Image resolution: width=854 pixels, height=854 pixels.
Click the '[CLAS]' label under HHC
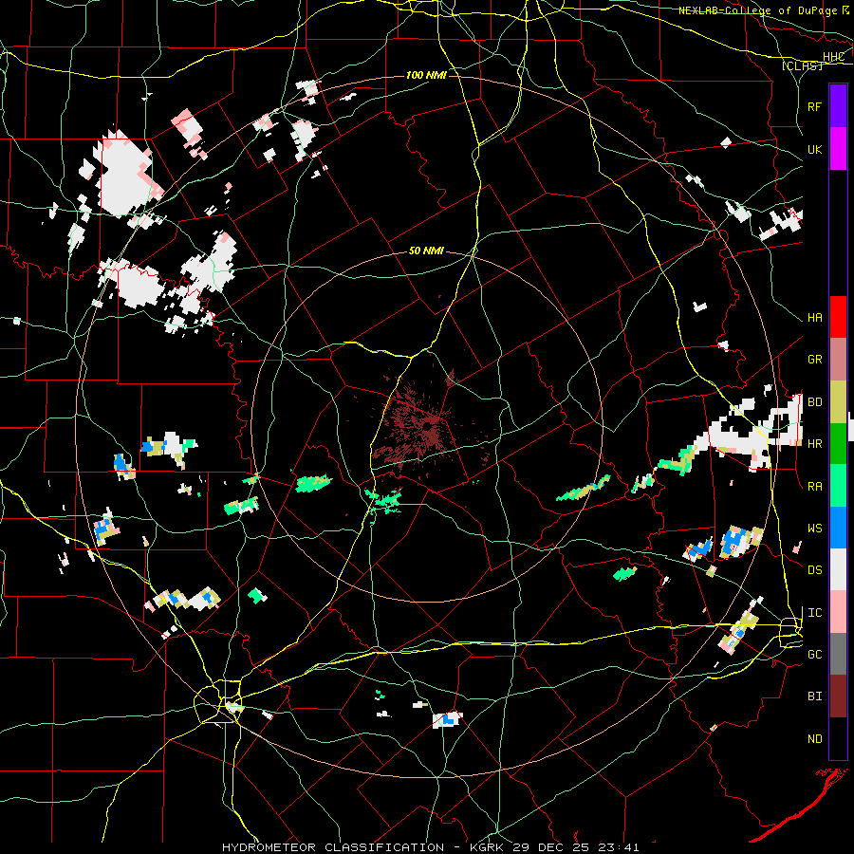pos(802,65)
